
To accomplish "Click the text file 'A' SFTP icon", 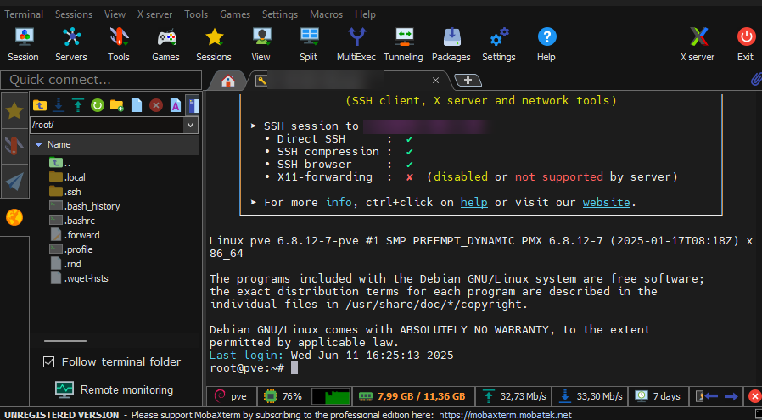I will pos(176,105).
